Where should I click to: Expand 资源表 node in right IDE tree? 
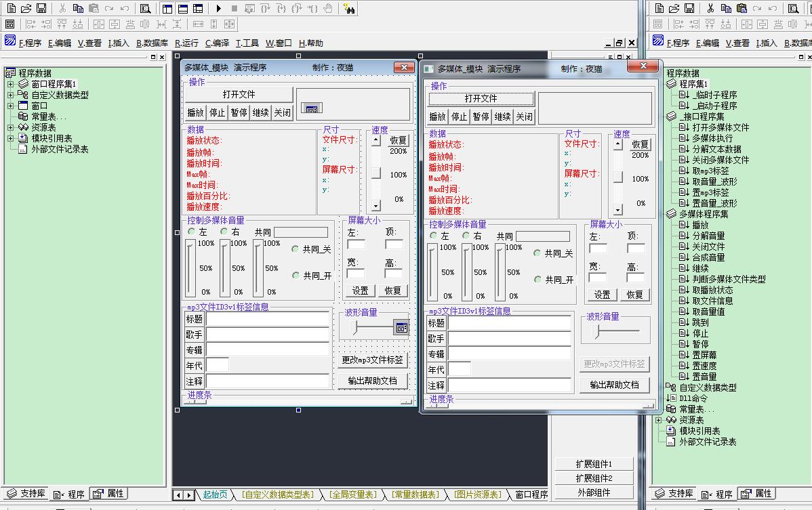[659, 420]
